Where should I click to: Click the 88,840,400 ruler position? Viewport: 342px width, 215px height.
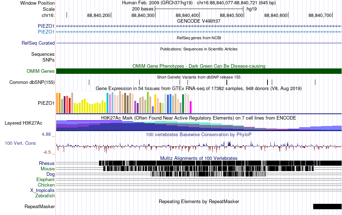(x=187, y=15)
